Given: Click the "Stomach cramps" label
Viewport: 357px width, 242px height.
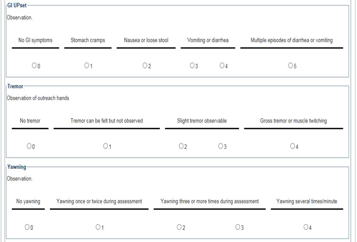Looking at the screenshot, I should (87, 40).
